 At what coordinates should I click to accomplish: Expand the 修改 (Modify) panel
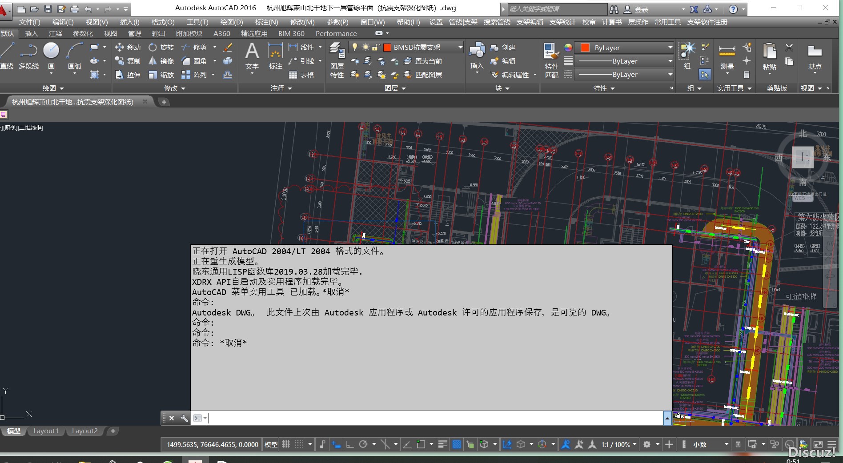tap(175, 88)
